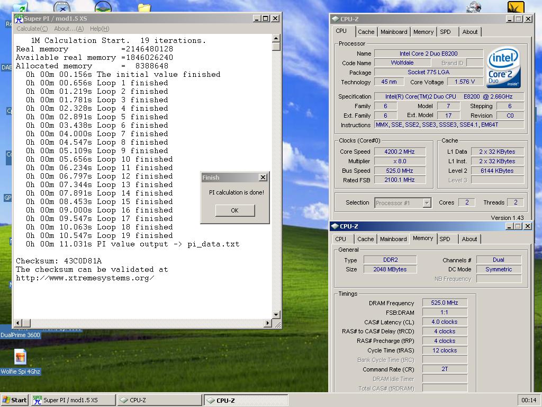Click the taskbar clock showing 00:14
Screen dimensions: 542x407
[529, 400]
